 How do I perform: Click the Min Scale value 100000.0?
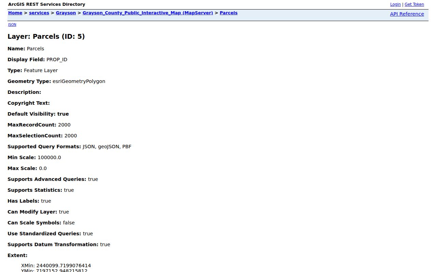[49, 157]
